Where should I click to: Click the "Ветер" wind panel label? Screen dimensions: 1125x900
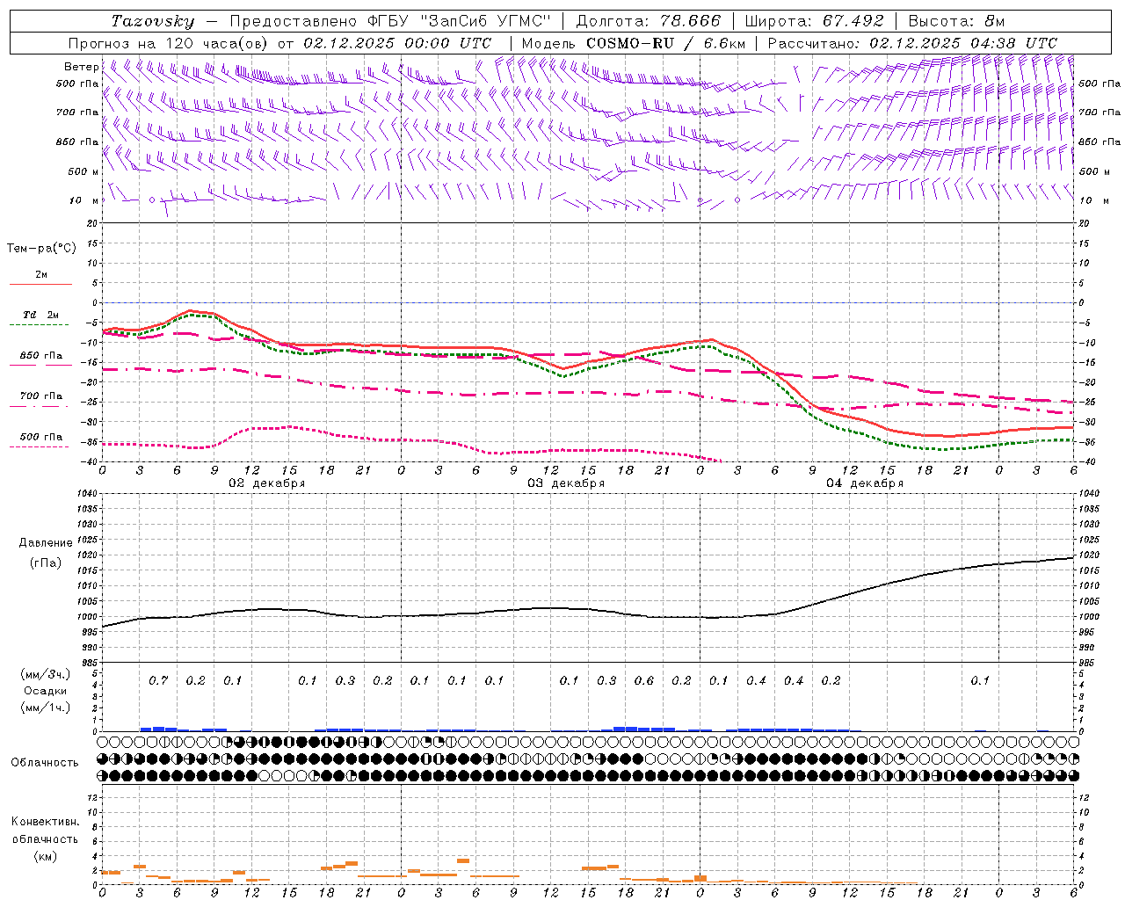[81, 67]
